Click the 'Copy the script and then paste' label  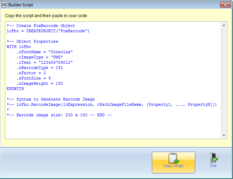[x=46, y=16]
